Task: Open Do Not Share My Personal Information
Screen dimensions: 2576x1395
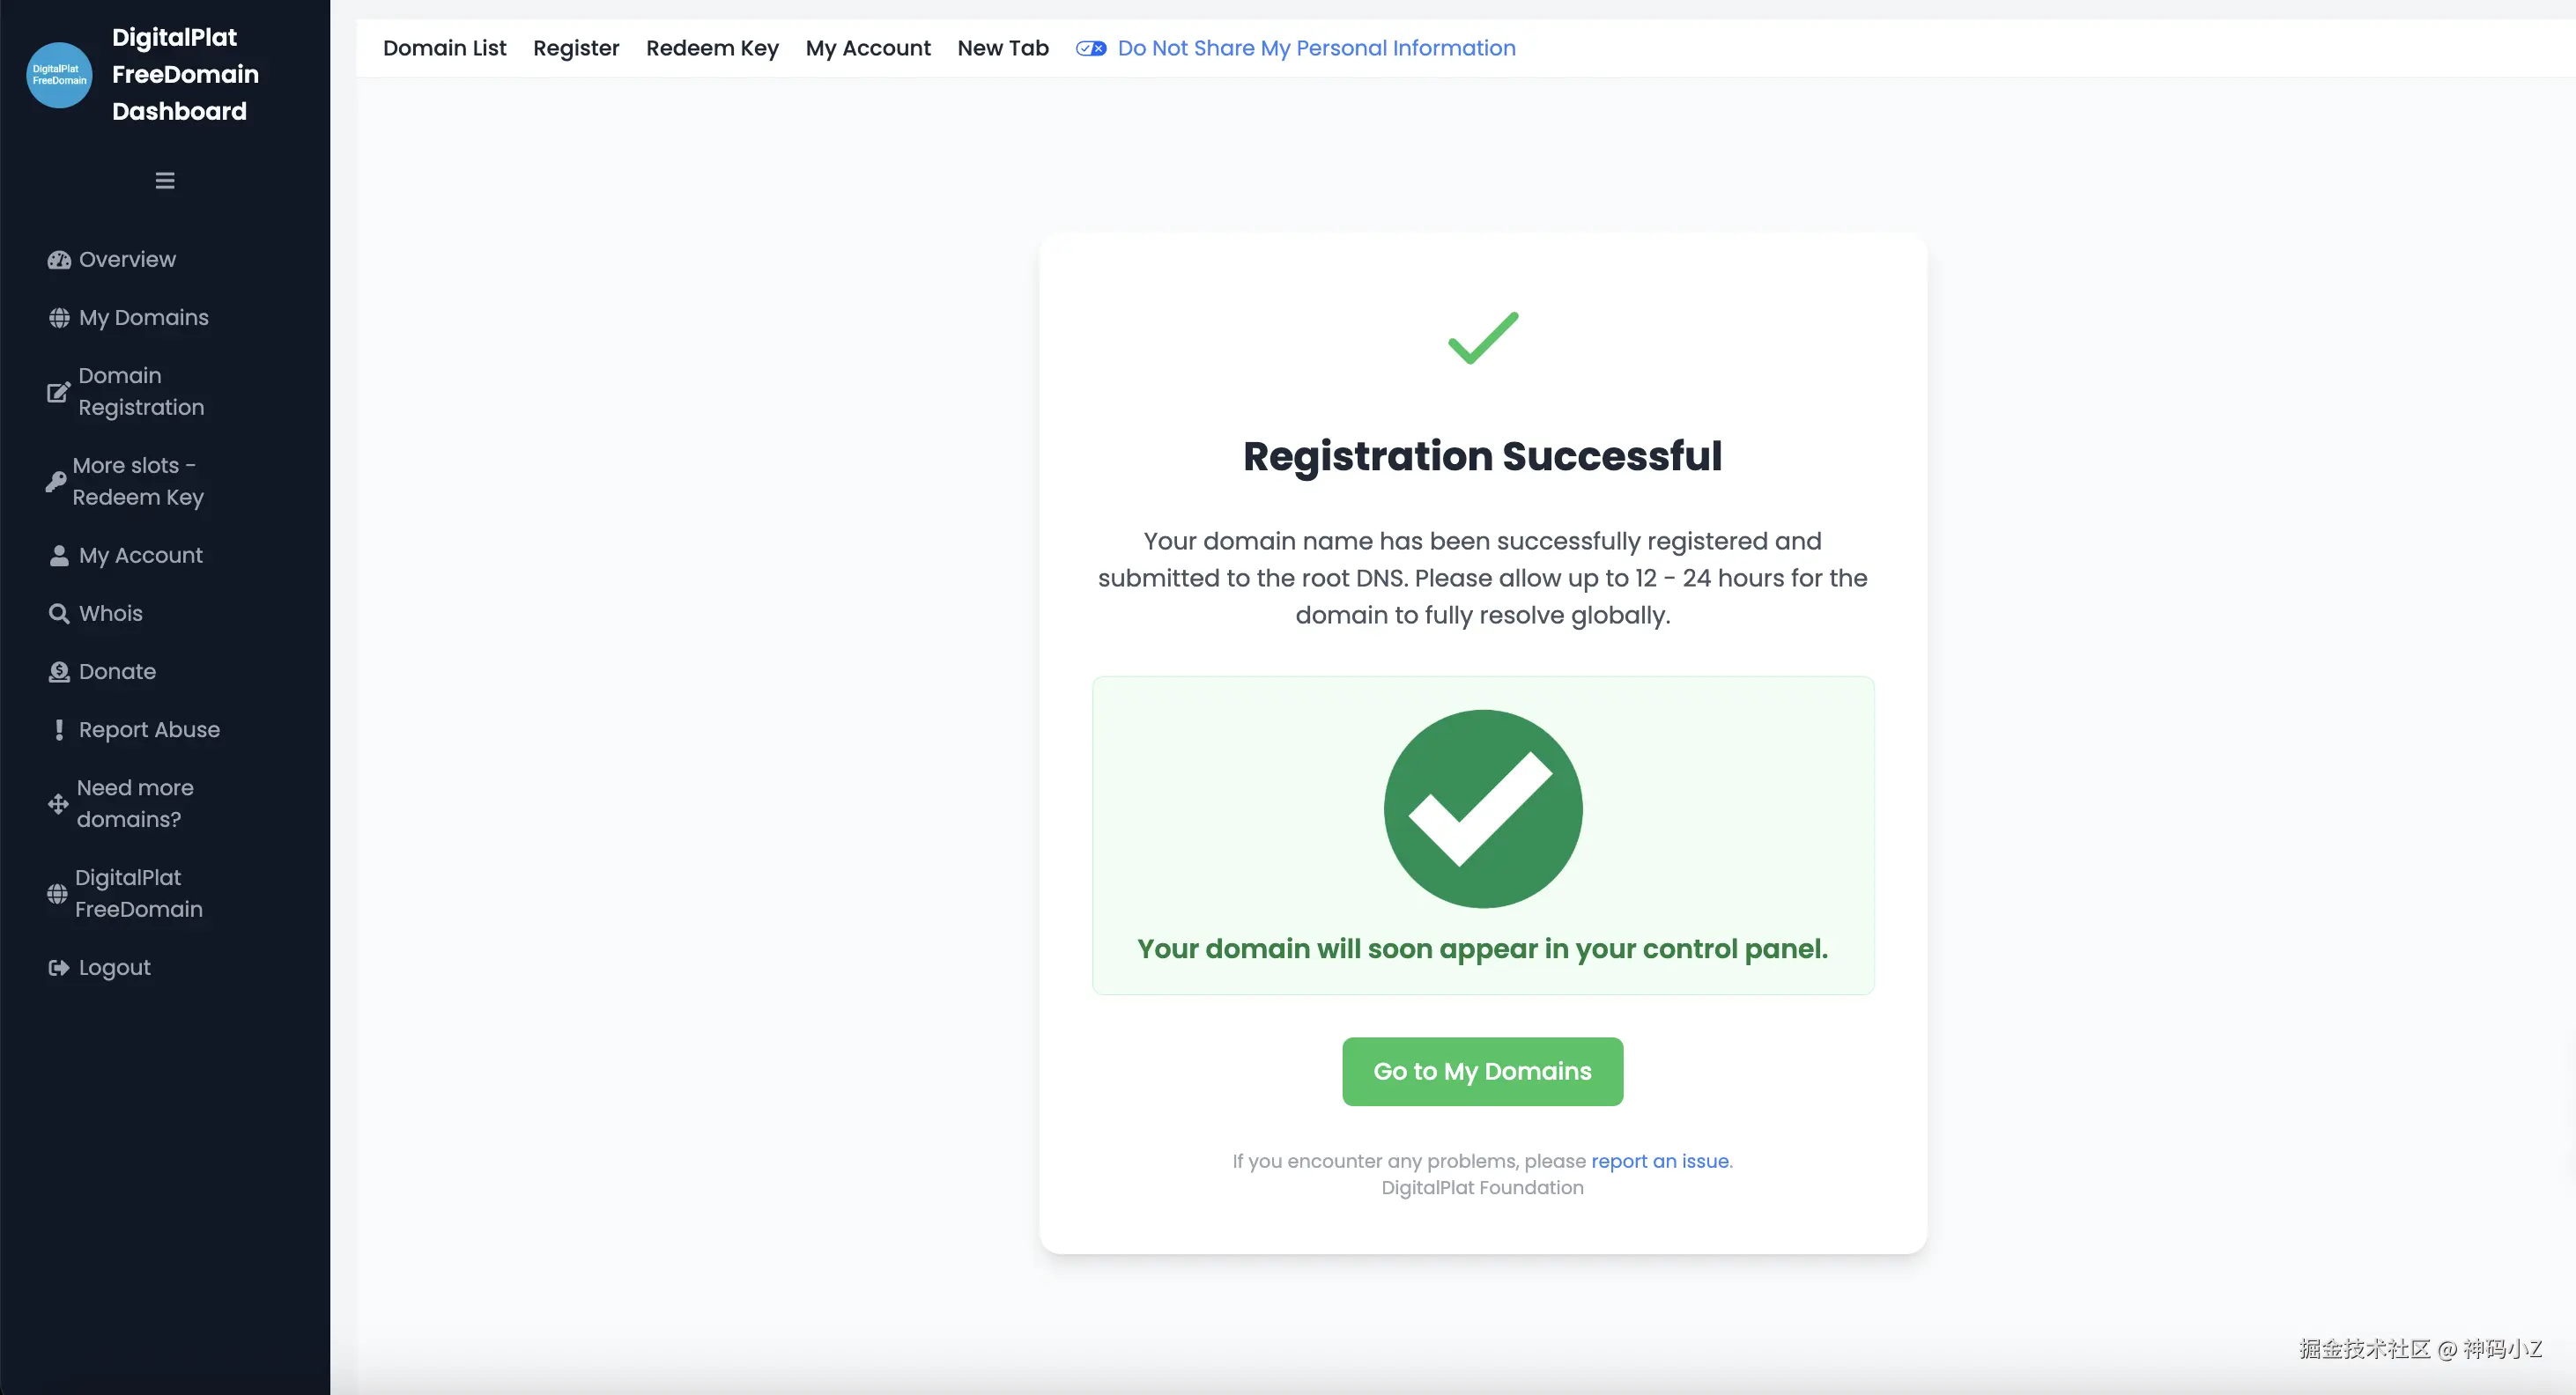Action: (1316, 48)
